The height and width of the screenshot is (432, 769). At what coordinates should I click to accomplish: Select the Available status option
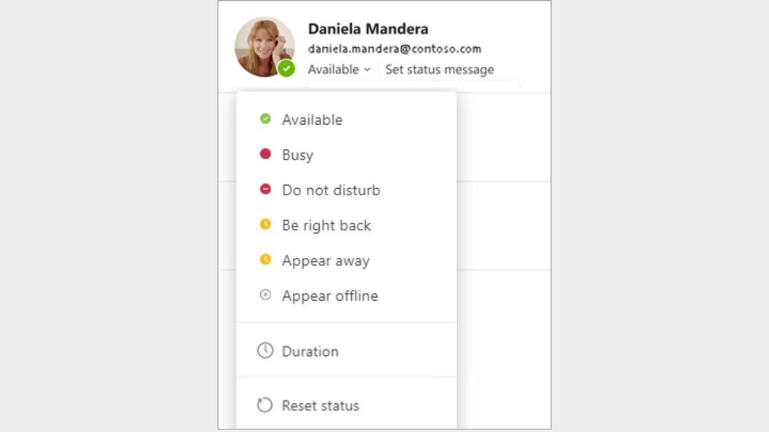coord(312,120)
